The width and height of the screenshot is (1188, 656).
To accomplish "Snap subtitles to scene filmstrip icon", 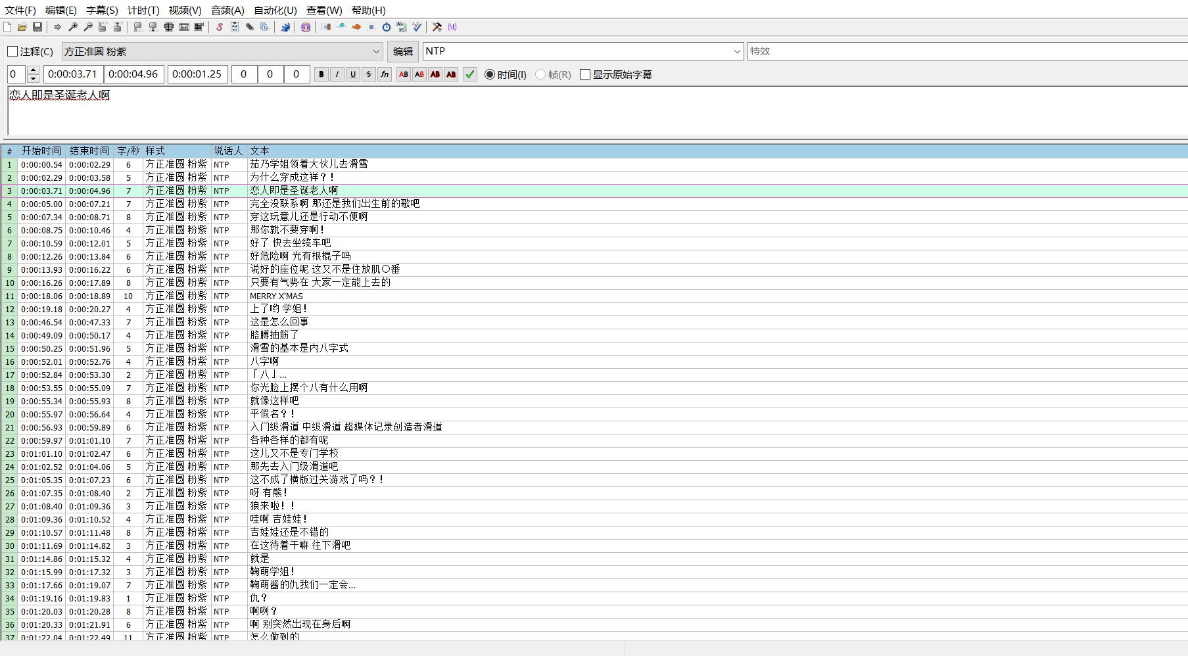I will coord(184,27).
